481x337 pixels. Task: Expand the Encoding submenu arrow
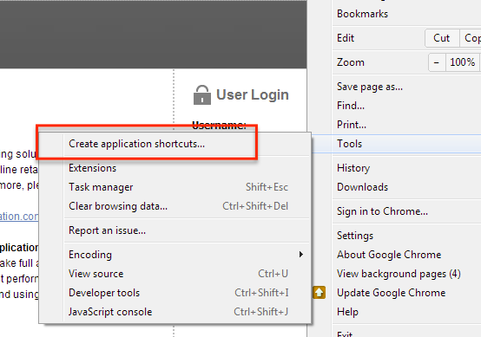(x=301, y=255)
